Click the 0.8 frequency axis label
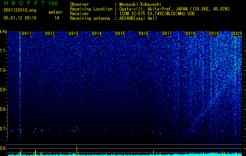The image size is (246, 156). point(3,109)
